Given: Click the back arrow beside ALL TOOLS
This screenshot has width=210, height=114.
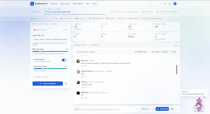Looking at the screenshot, I should tap(31, 12).
